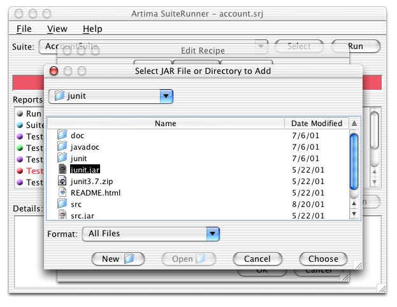Screen dimensions: 397x307
Task: Click the file chooser resize grip corner
Action: (358, 265)
